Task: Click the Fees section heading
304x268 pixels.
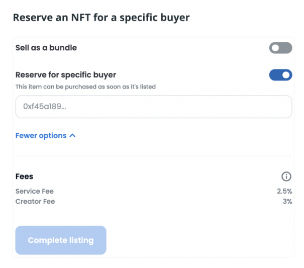Action: click(25, 176)
